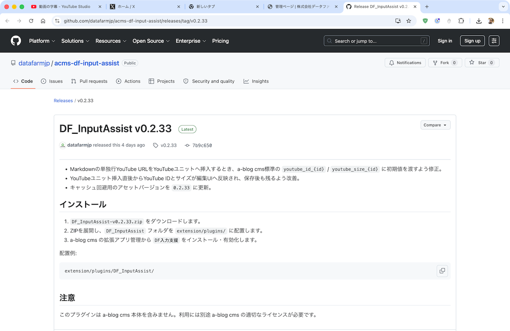Image resolution: width=510 pixels, height=331 pixels.
Task: Open Notifications bell button
Action: coord(405,63)
